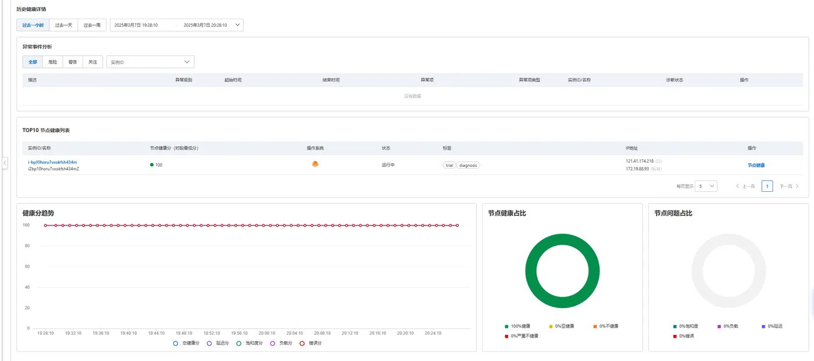Filter abnormal events by 全部

click(33, 62)
